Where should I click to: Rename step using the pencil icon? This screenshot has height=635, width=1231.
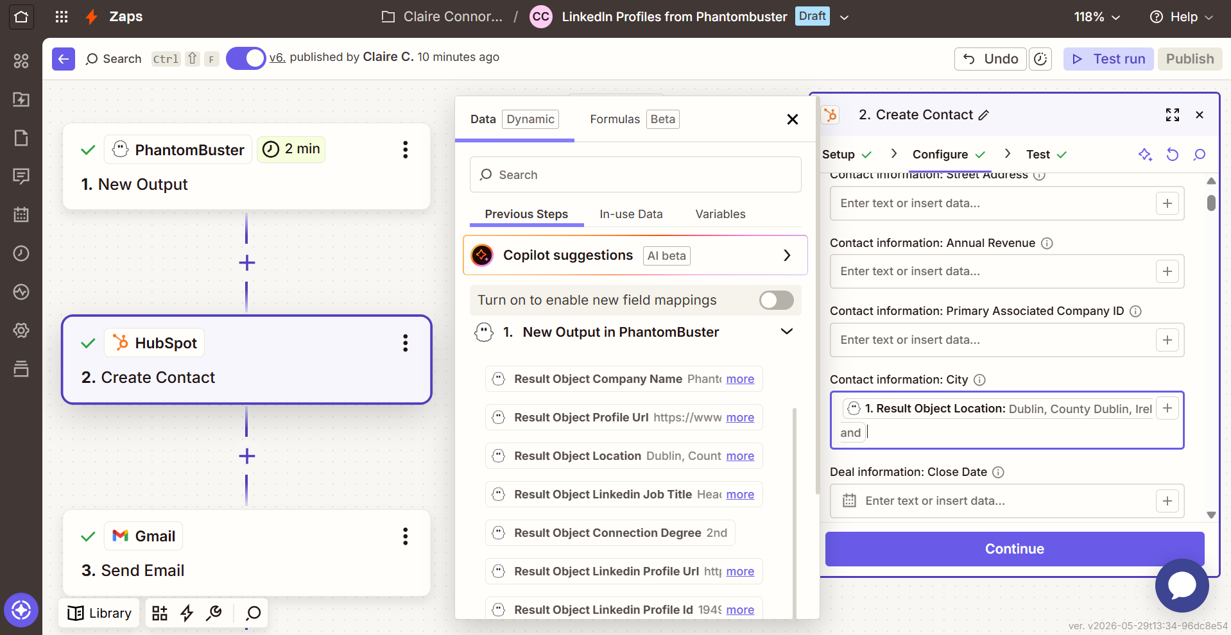(x=984, y=115)
